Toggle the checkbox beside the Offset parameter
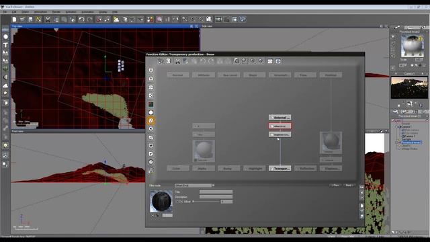430x242 pixels. click(x=177, y=202)
